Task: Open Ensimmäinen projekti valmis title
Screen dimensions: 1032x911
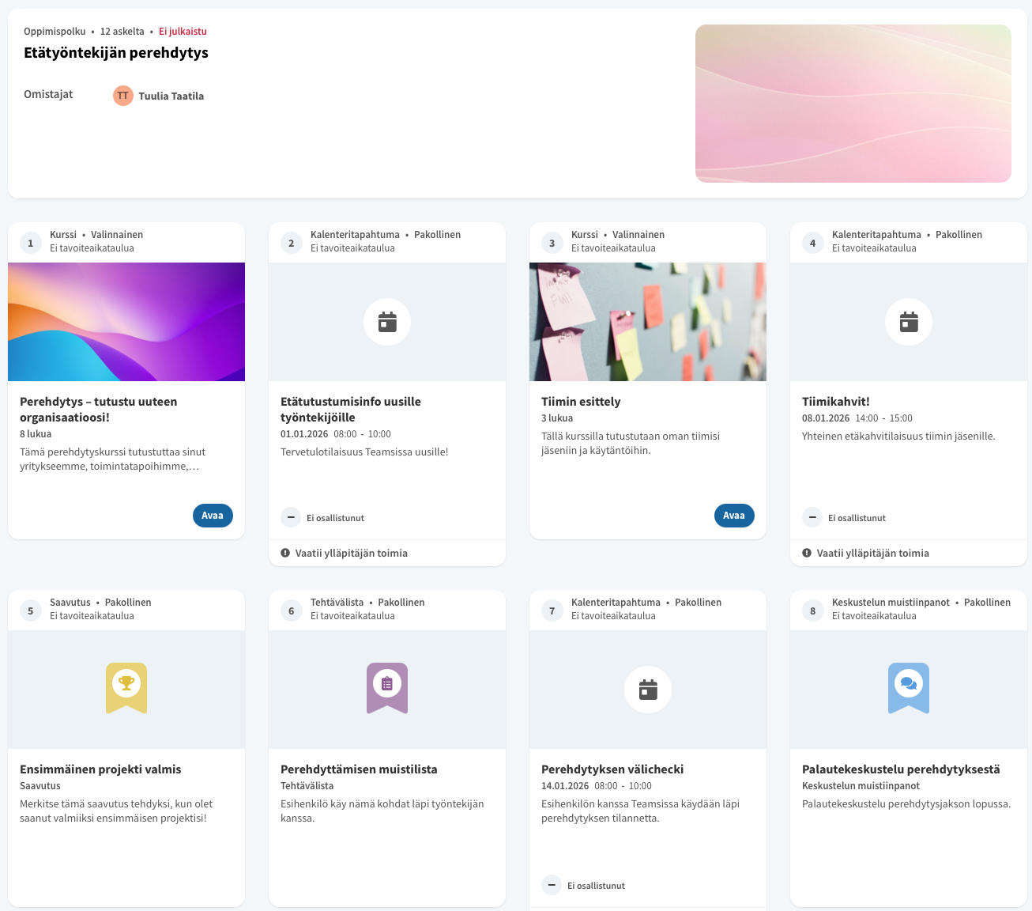Action: point(100,769)
